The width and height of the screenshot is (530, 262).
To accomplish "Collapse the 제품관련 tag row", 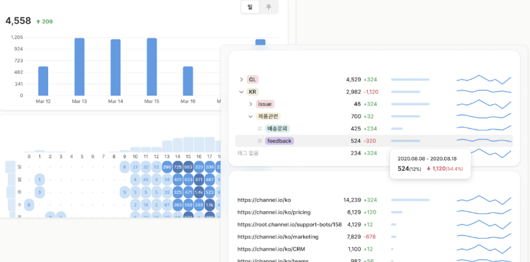I will point(250,117).
